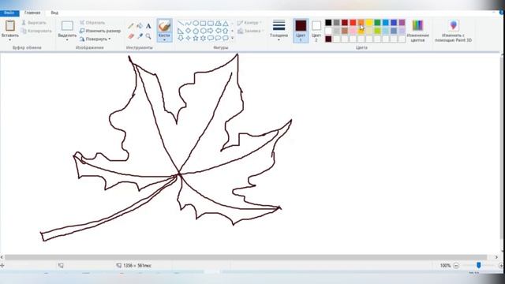The width and height of the screenshot is (505, 284).
Task: Click the scrollbar right arrow below the canvas
Action: point(496,257)
